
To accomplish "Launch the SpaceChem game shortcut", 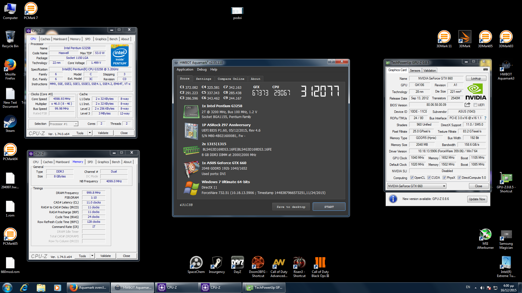I will [196, 265].
